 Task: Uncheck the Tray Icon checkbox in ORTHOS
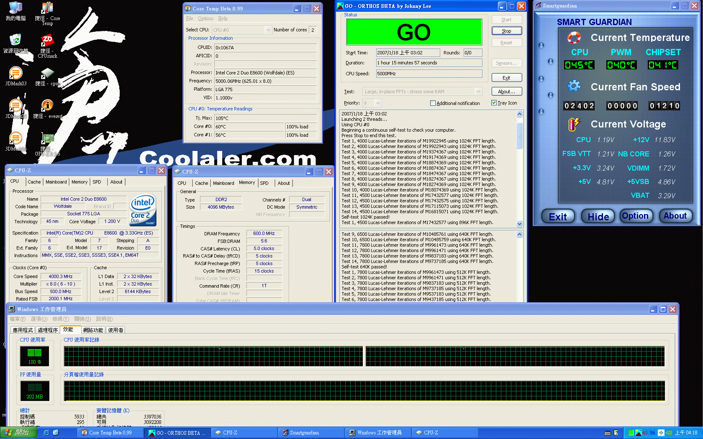click(494, 103)
